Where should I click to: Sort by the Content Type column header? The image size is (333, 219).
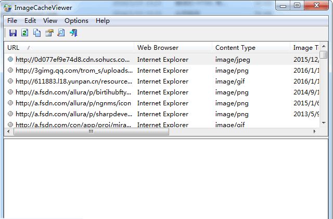(251, 48)
